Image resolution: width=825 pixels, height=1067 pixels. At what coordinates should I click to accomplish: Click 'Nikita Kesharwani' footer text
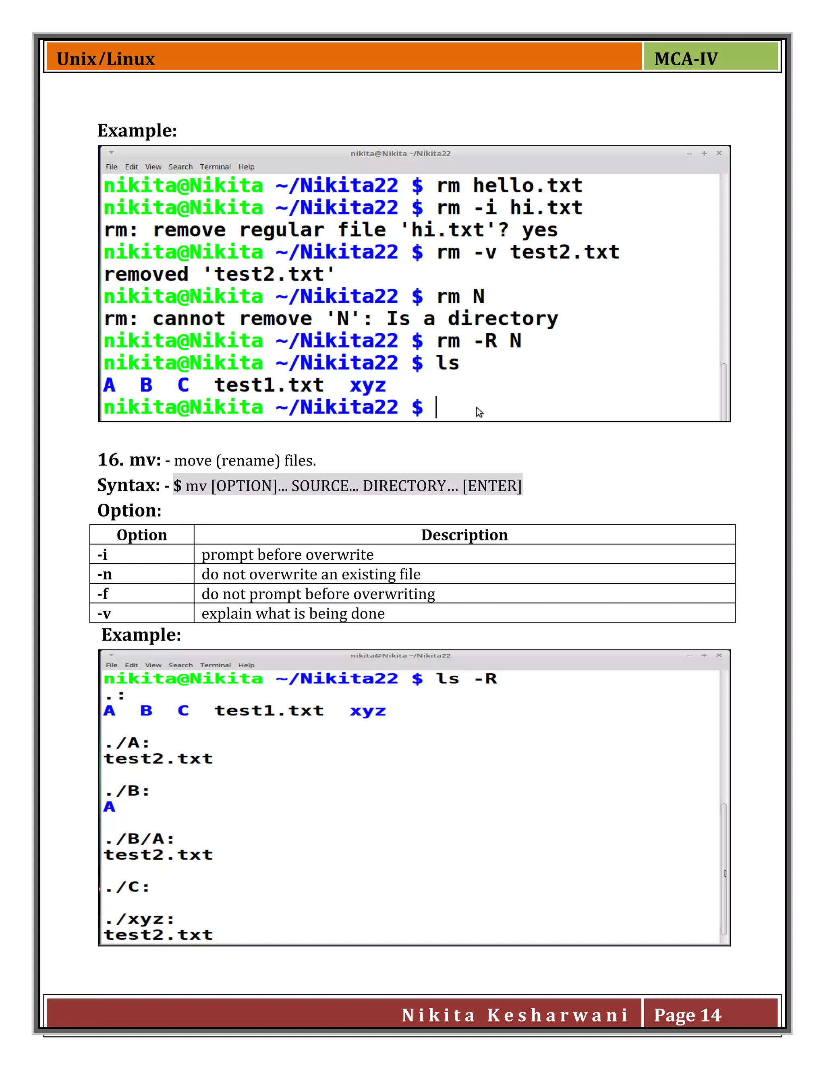coord(515,1015)
